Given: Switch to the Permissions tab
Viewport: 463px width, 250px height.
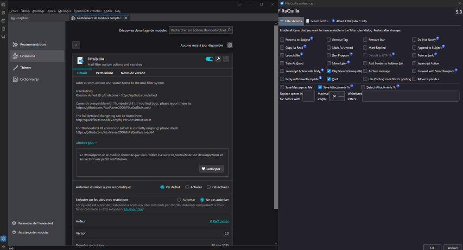Looking at the screenshot, I should (104, 73).
